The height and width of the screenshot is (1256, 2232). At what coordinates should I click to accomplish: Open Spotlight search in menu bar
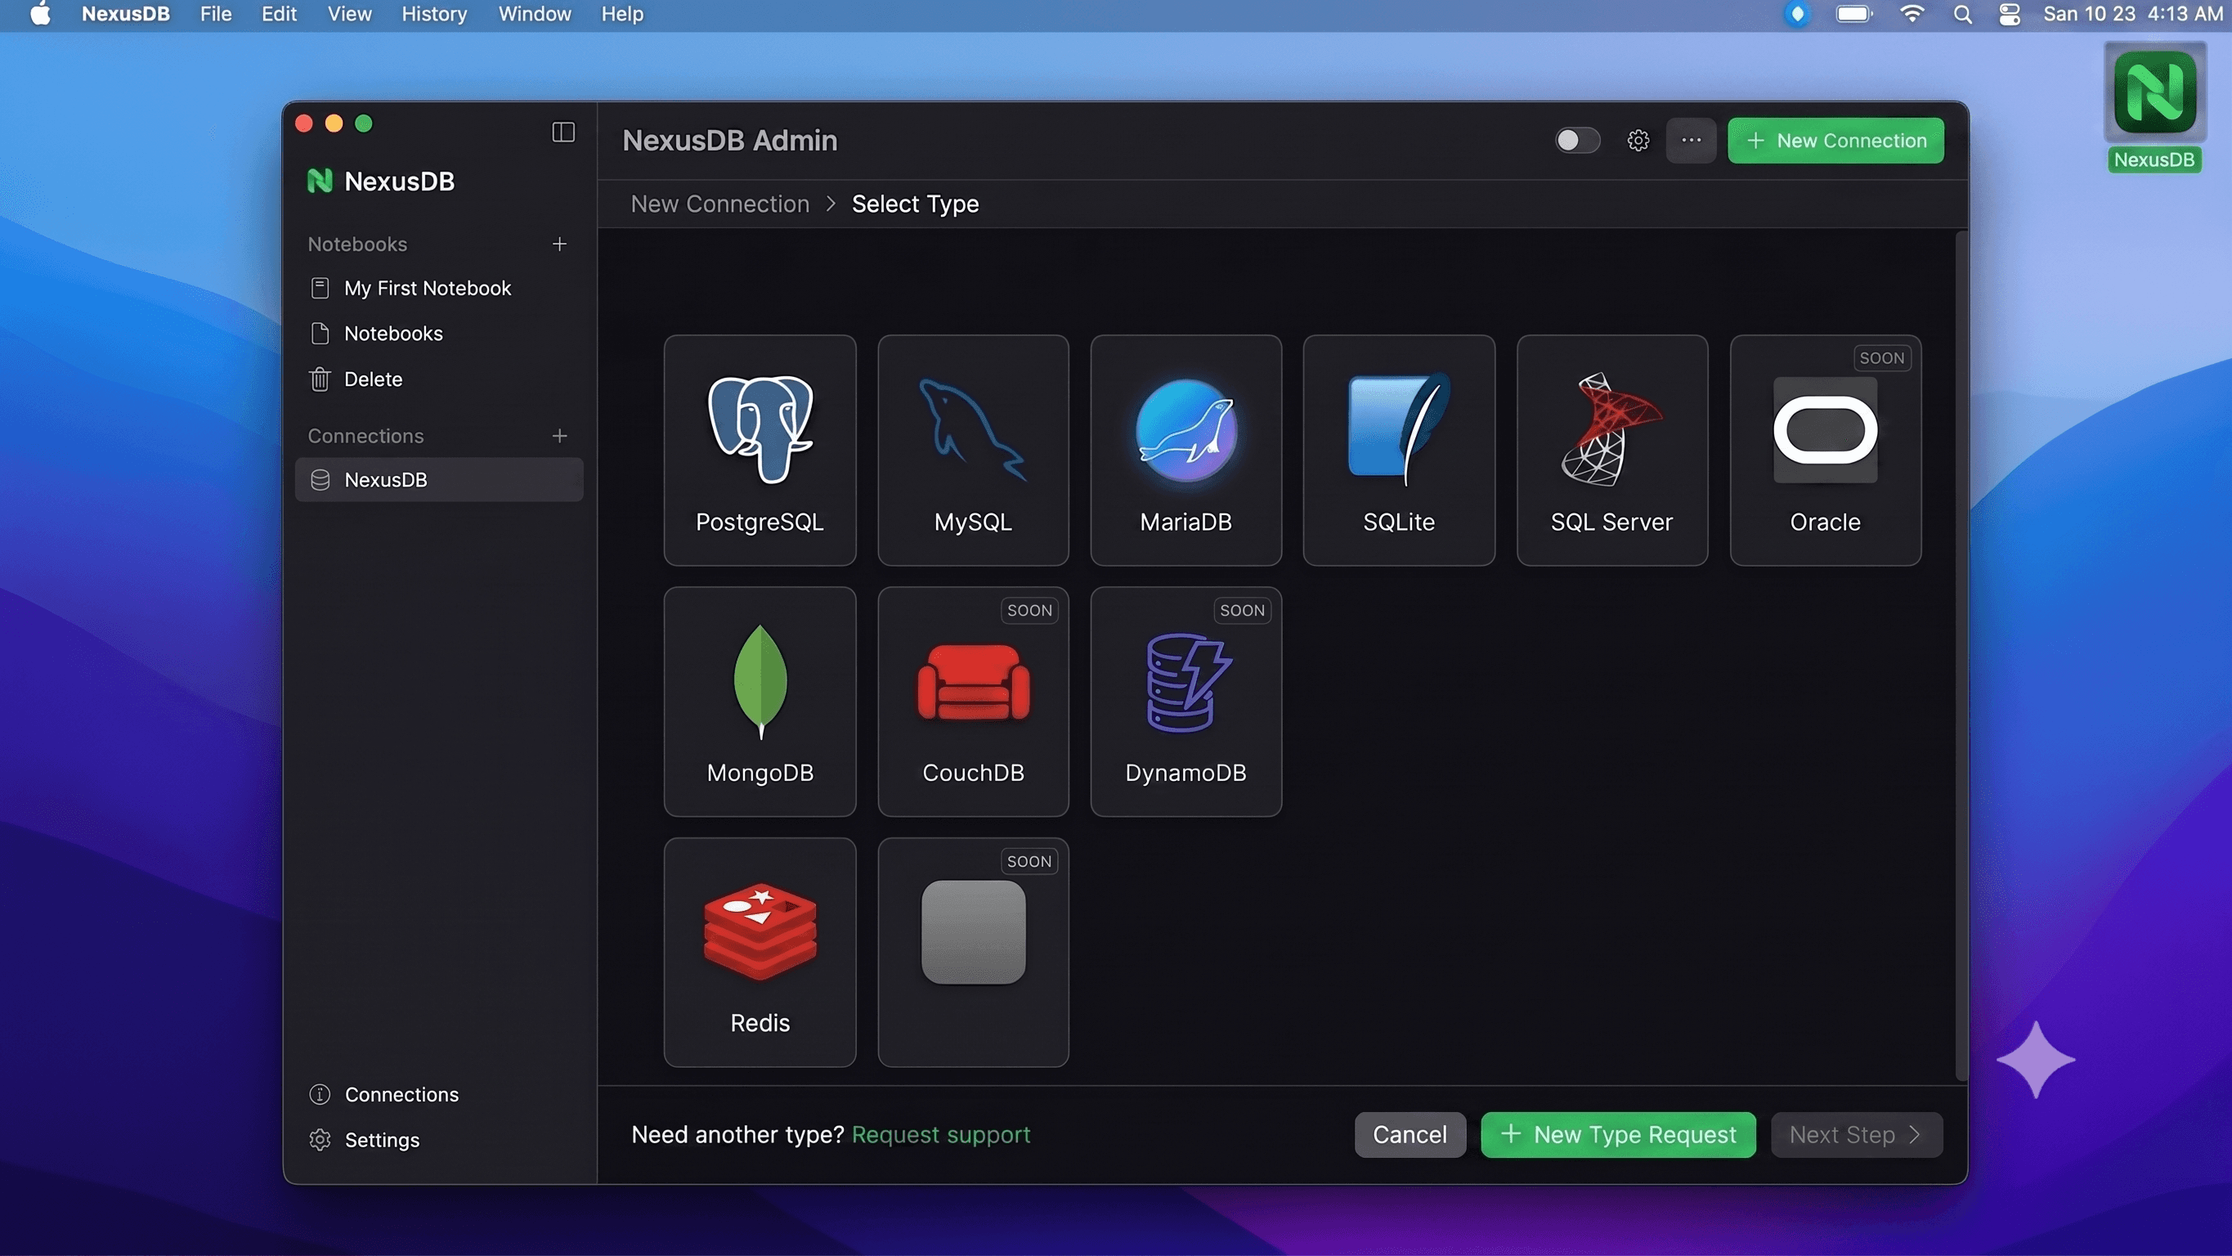[1962, 15]
